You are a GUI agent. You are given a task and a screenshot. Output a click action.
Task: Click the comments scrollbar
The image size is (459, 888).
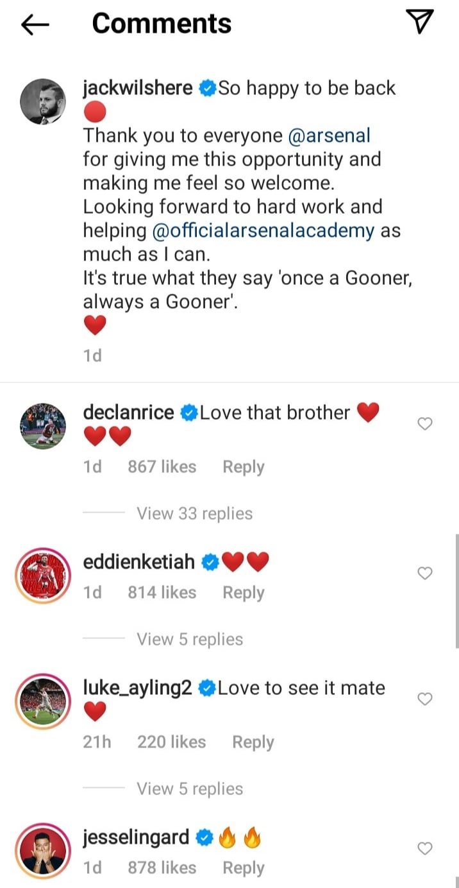[456, 590]
